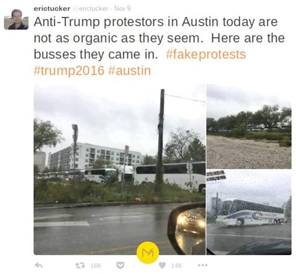Follow the #trump2016 hashtag

69,70
